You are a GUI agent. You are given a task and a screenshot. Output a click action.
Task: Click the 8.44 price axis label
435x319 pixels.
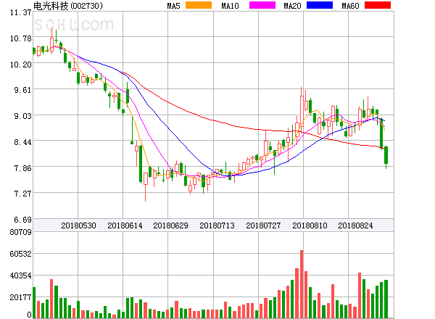22,142
